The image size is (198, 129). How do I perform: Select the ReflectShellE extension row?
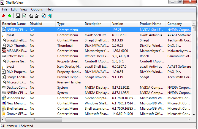(x=97, y=56)
